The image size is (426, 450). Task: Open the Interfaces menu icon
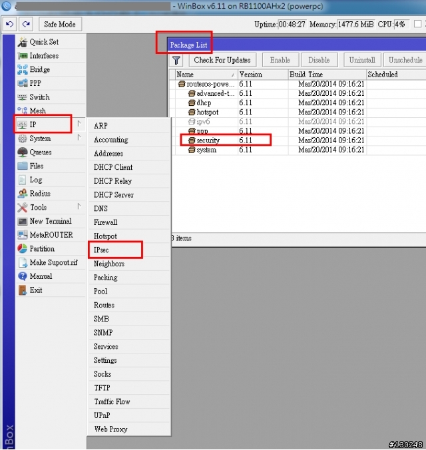[23, 56]
